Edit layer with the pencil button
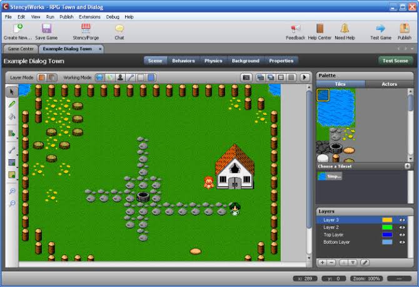Viewport: 419px width, 287px height. tap(365, 263)
